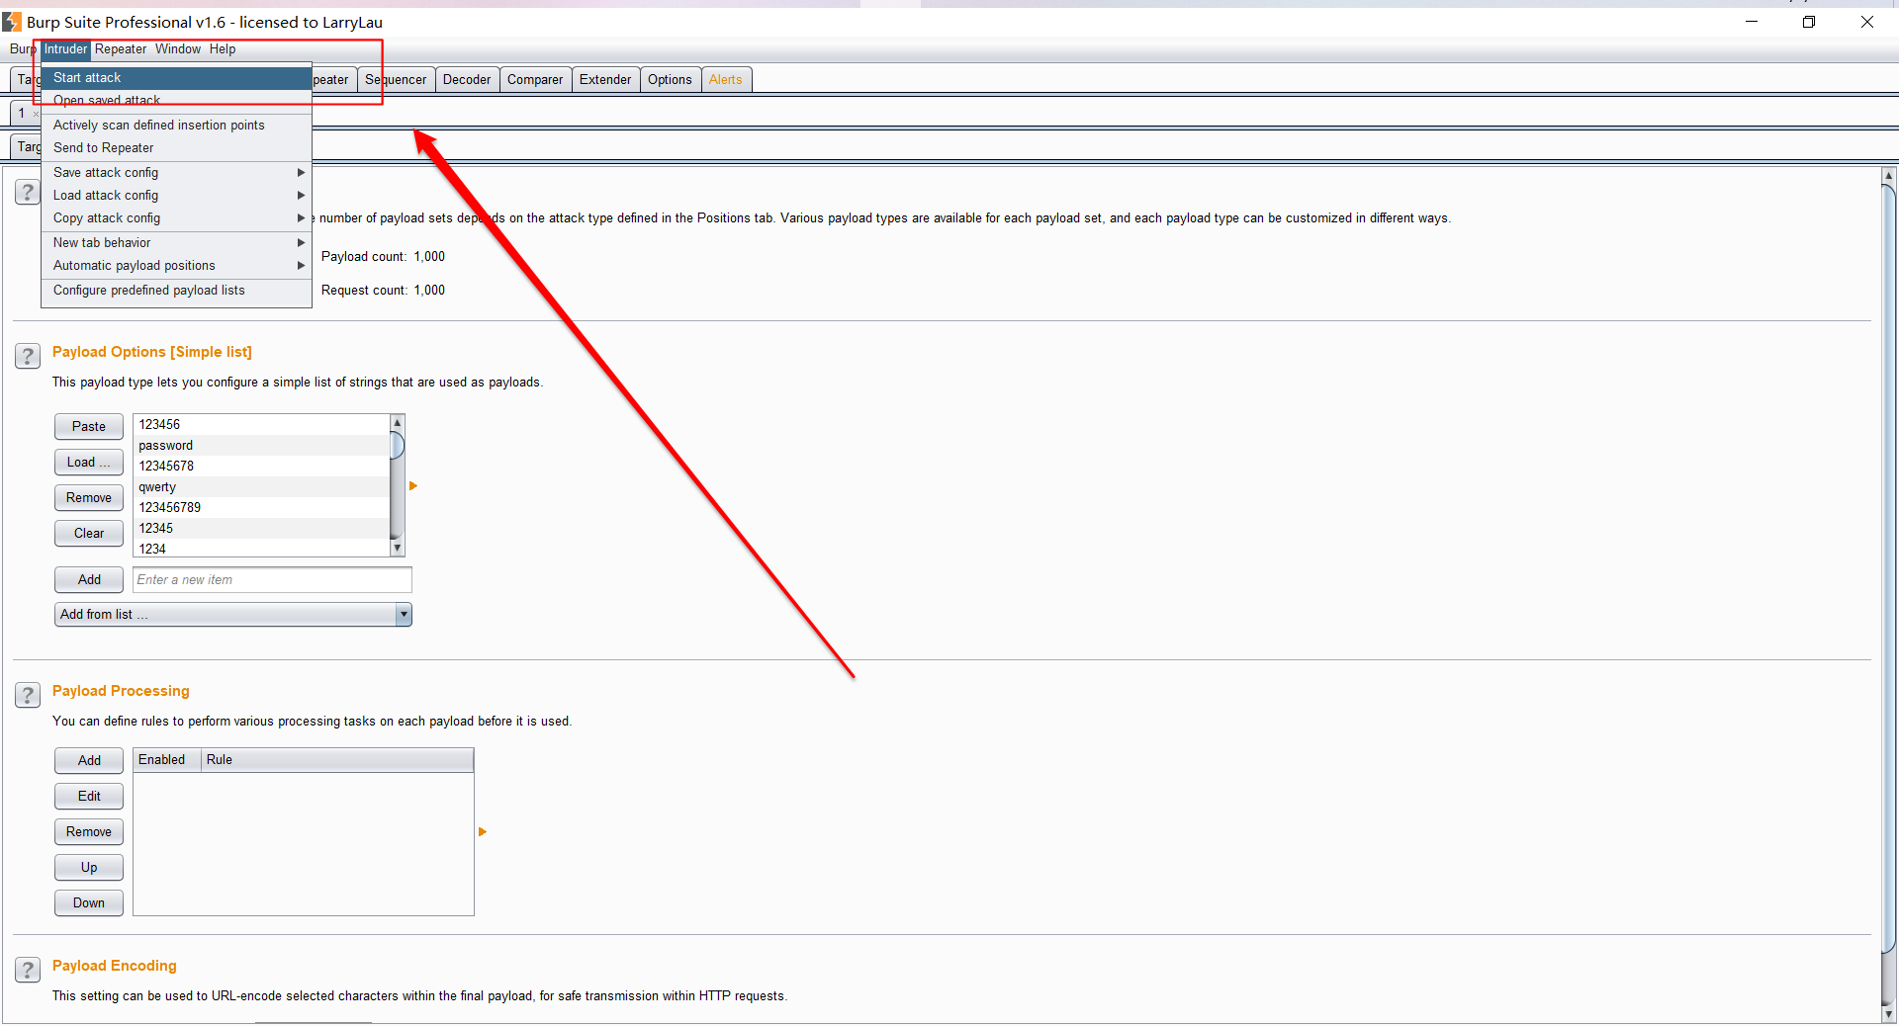
Task: Click the main panel scroll down arrow
Action: [x=1888, y=1013]
